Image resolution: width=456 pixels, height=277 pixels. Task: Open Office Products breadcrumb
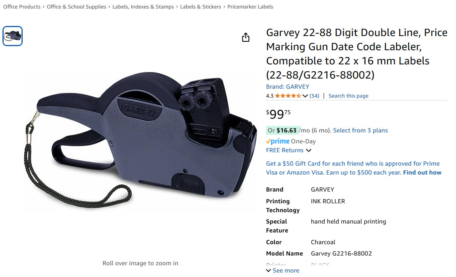coord(22,7)
